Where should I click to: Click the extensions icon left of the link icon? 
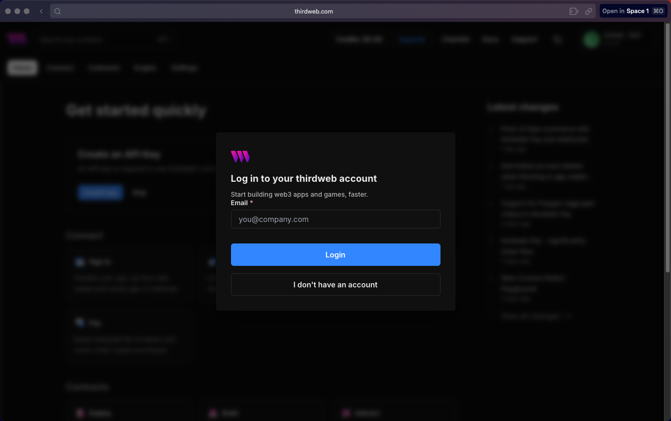pyautogui.click(x=574, y=11)
